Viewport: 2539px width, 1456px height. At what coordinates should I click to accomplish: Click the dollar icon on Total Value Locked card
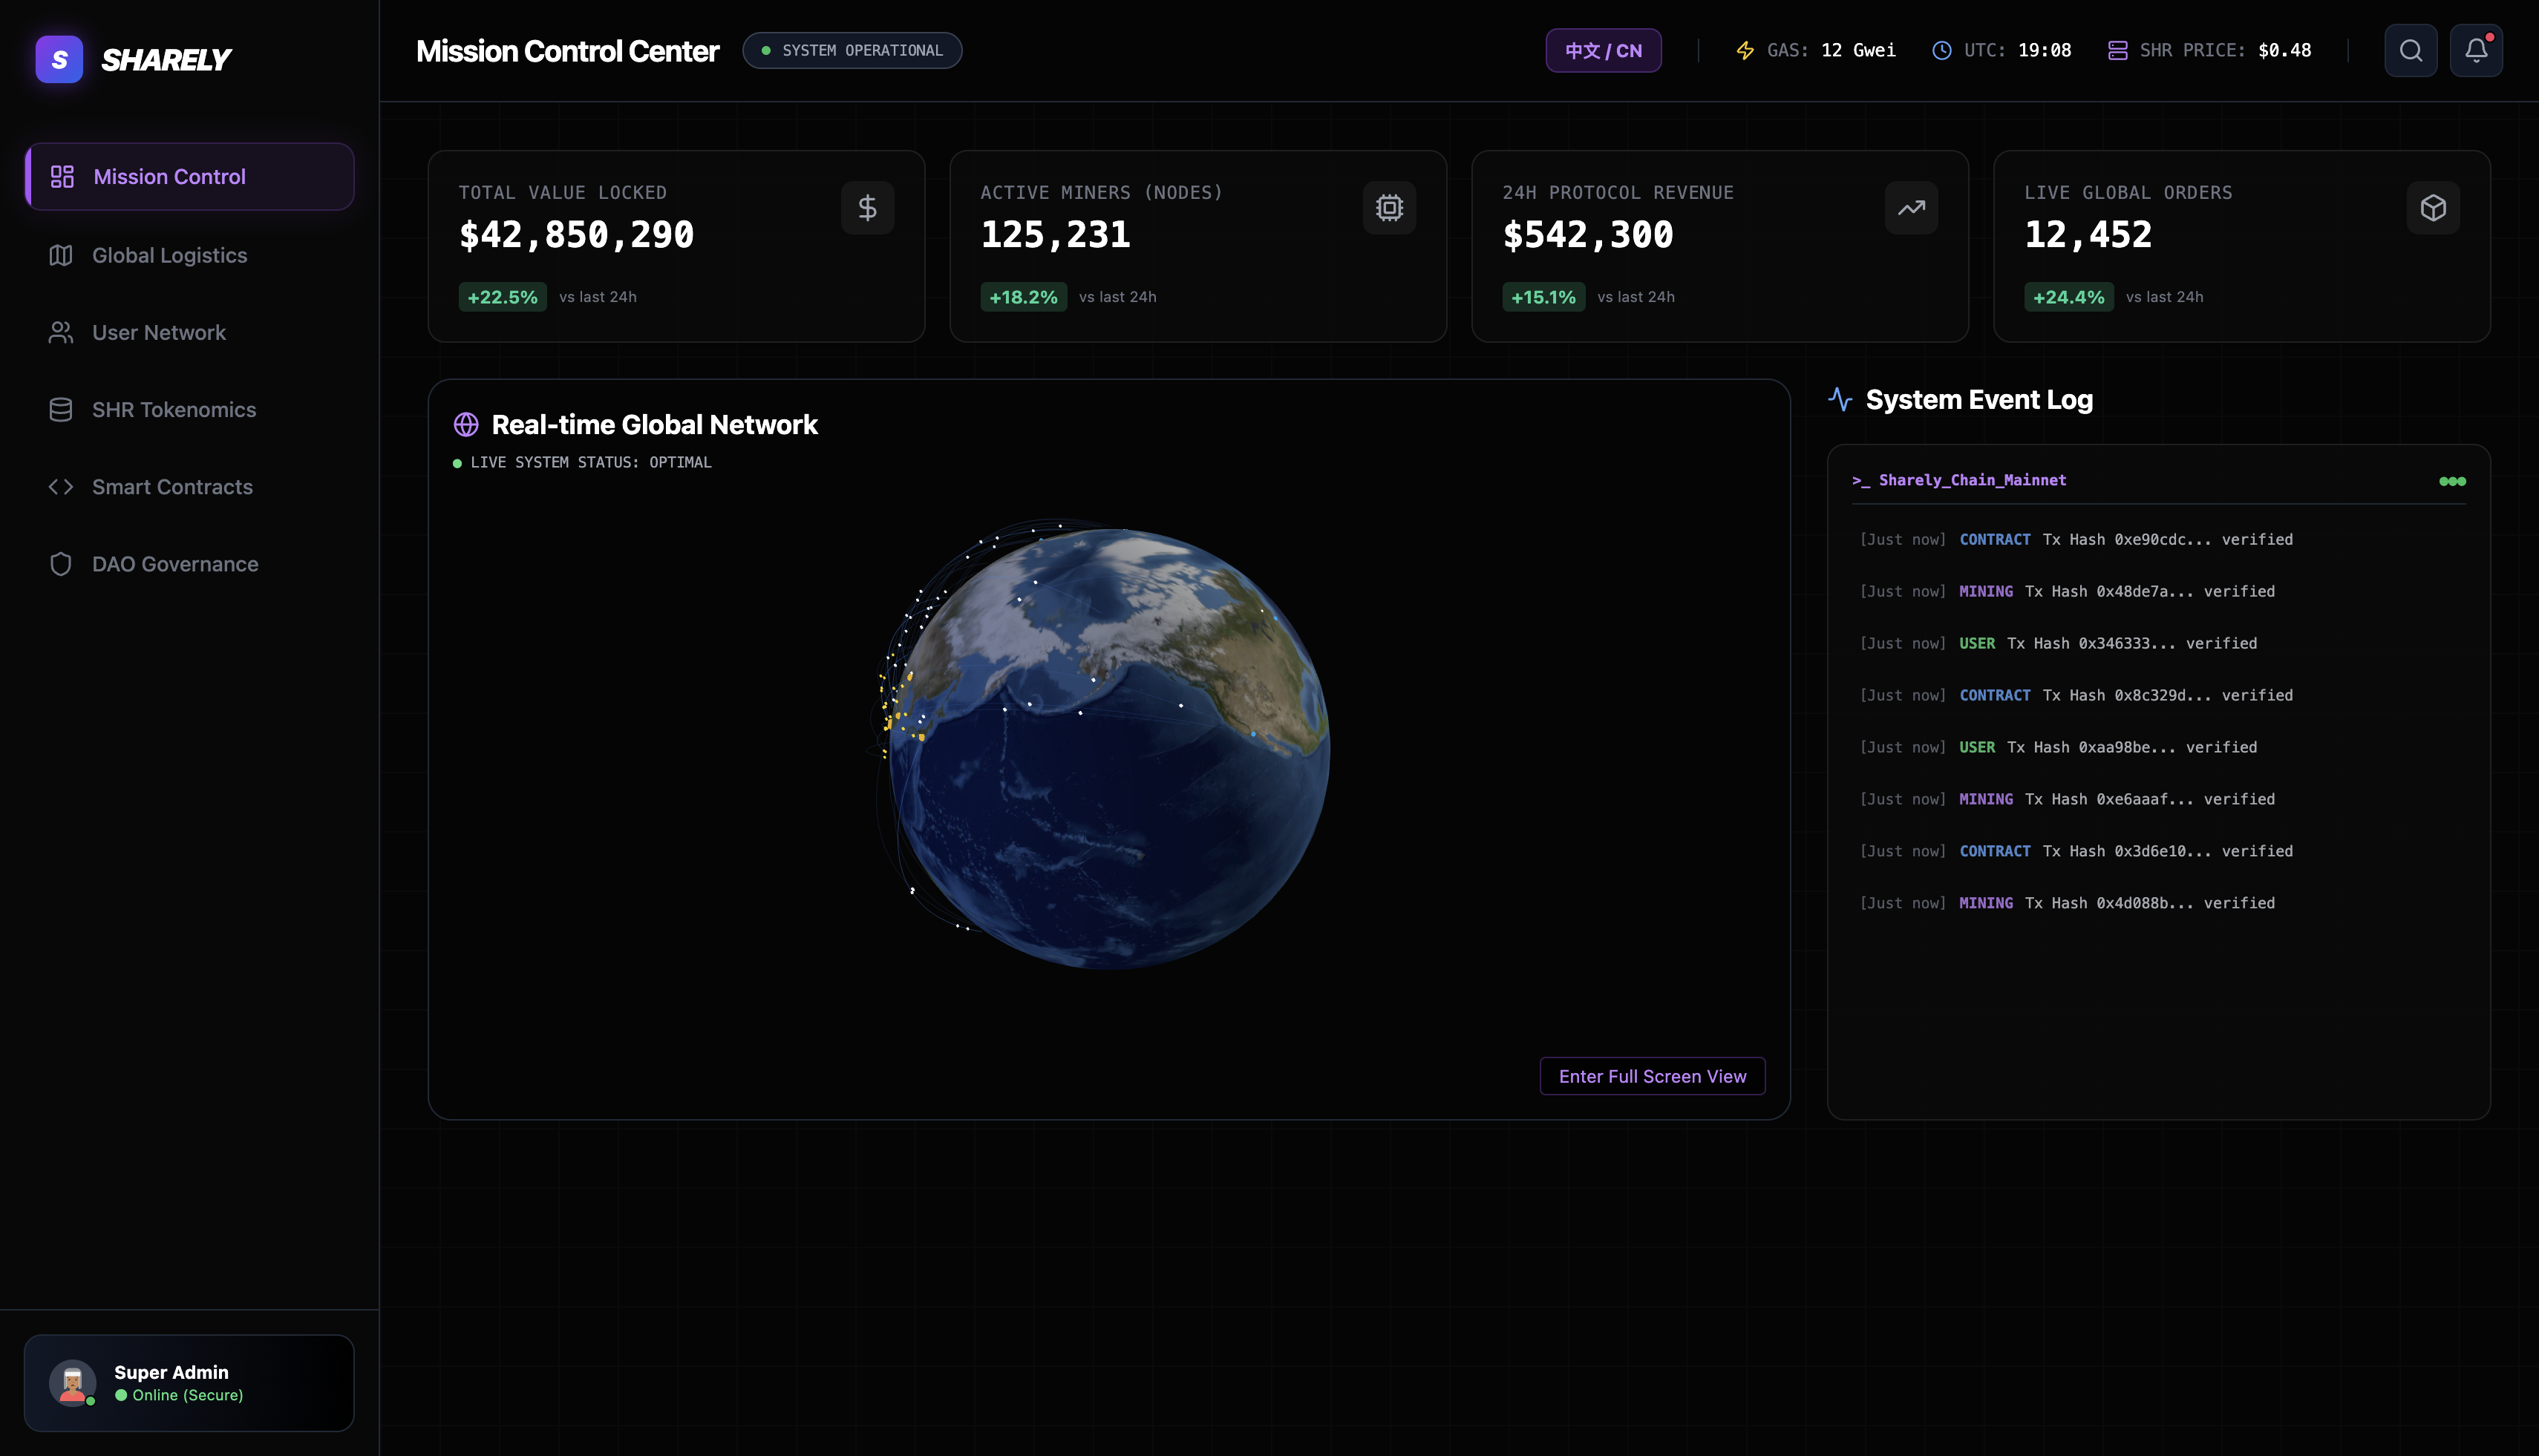[x=867, y=208]
